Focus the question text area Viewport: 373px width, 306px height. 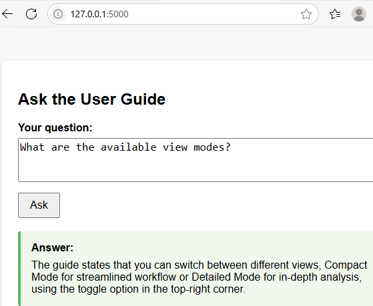pos(196,160)
